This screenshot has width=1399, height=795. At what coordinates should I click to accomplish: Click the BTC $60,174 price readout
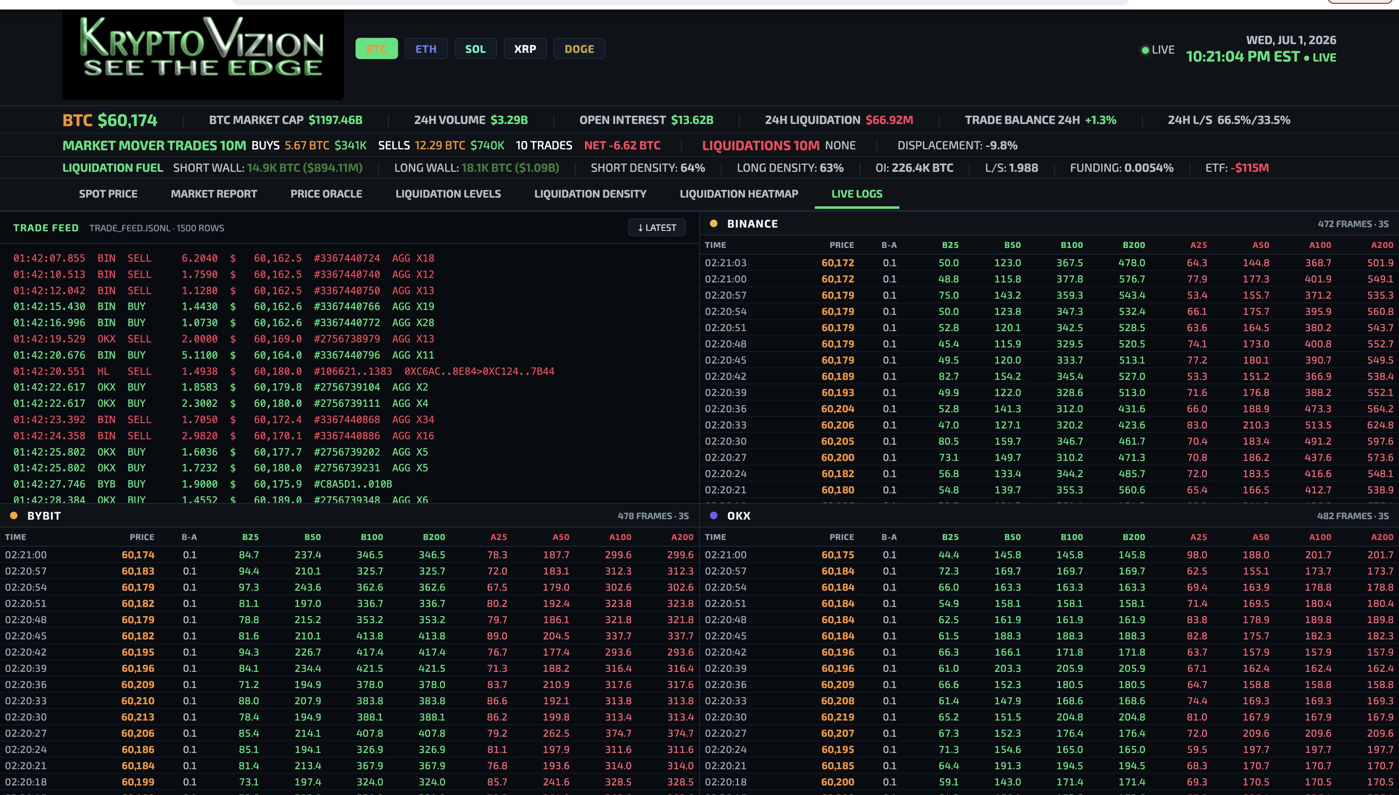110,120
